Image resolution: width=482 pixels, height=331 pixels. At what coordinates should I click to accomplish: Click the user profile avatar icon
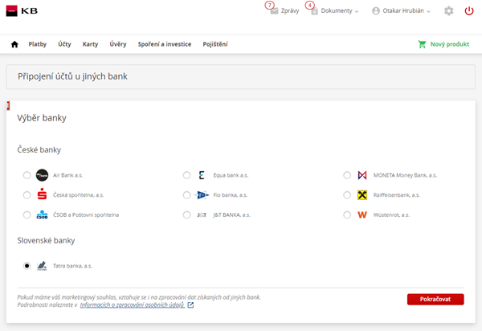[x=376, y=10]
